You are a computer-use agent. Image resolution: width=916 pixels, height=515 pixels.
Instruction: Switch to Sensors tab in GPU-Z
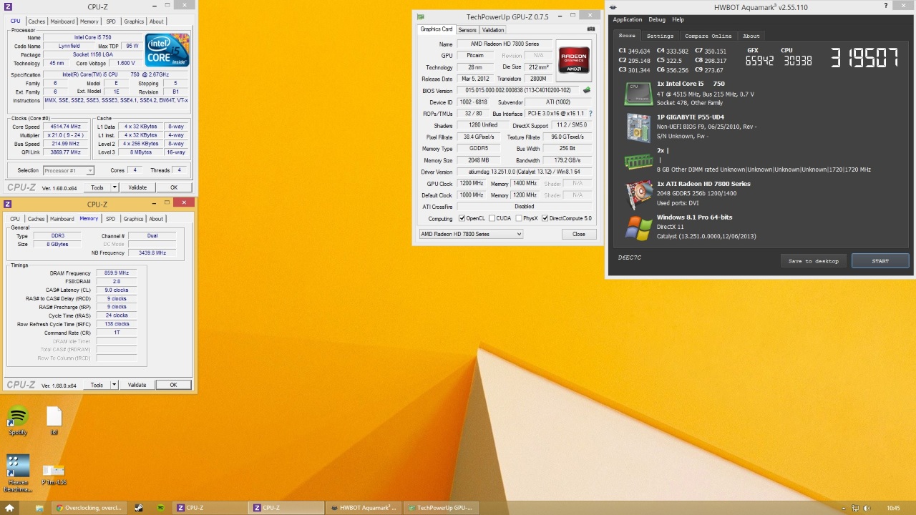467,30
